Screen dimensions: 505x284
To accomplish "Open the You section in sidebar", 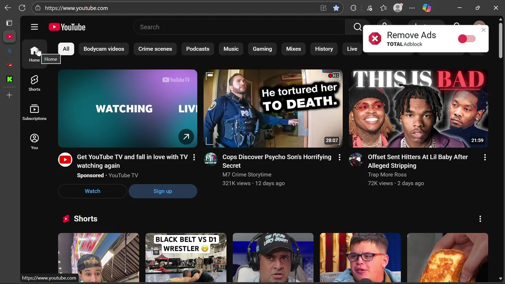I will point(34,142).
